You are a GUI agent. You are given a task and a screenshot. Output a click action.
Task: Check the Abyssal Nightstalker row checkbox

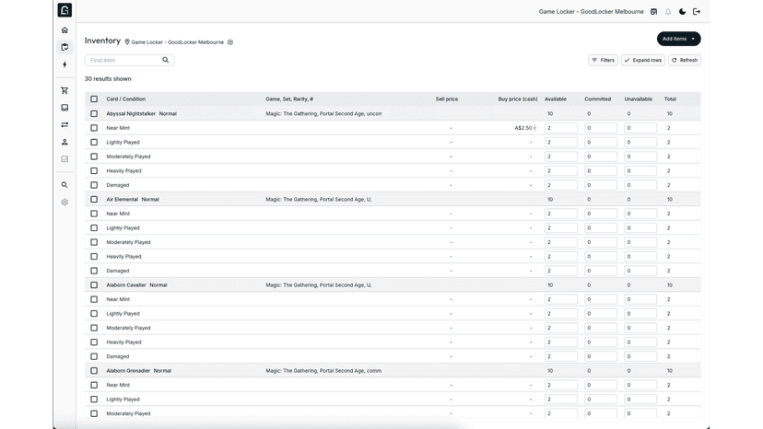94,113
